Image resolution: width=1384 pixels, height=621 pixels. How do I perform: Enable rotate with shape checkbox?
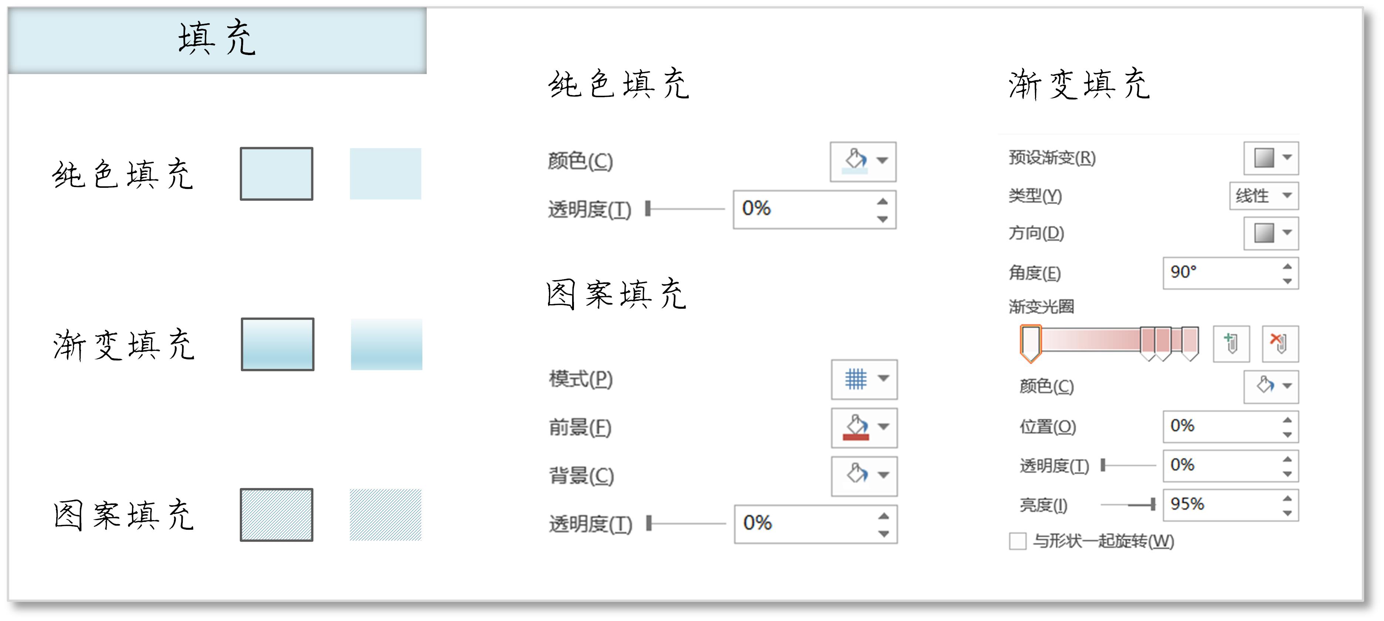point(1017,541)
